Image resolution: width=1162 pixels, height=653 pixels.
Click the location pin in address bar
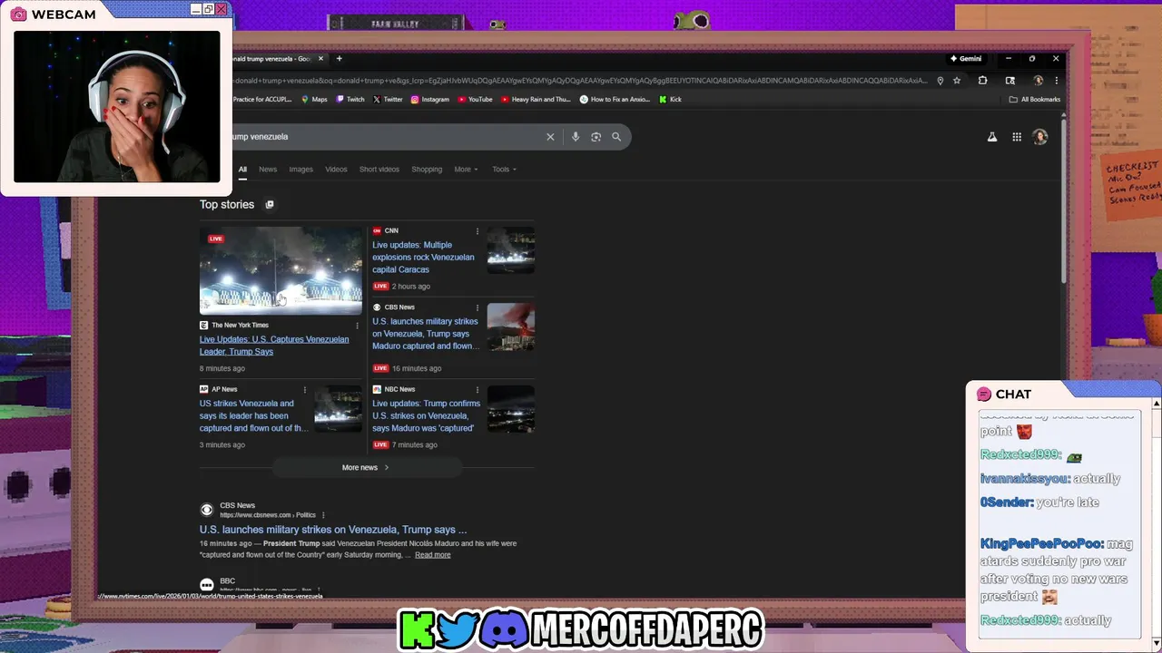[940, 81]
